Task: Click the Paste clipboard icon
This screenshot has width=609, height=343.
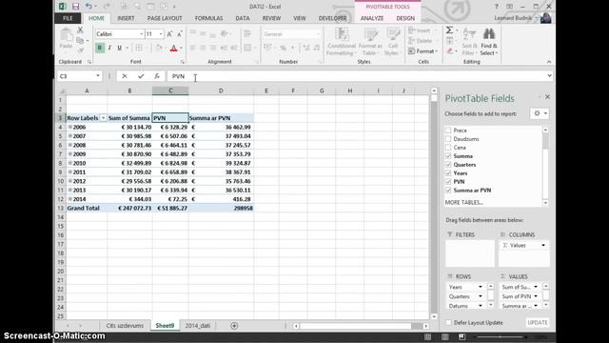Action: tap(66, 36)
